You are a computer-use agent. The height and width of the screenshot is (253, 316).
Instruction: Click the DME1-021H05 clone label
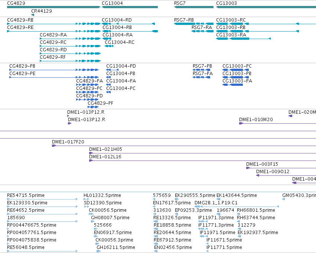click(105, 150)
